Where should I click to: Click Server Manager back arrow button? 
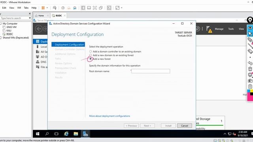pyautogui.click(x=39, y=29)
